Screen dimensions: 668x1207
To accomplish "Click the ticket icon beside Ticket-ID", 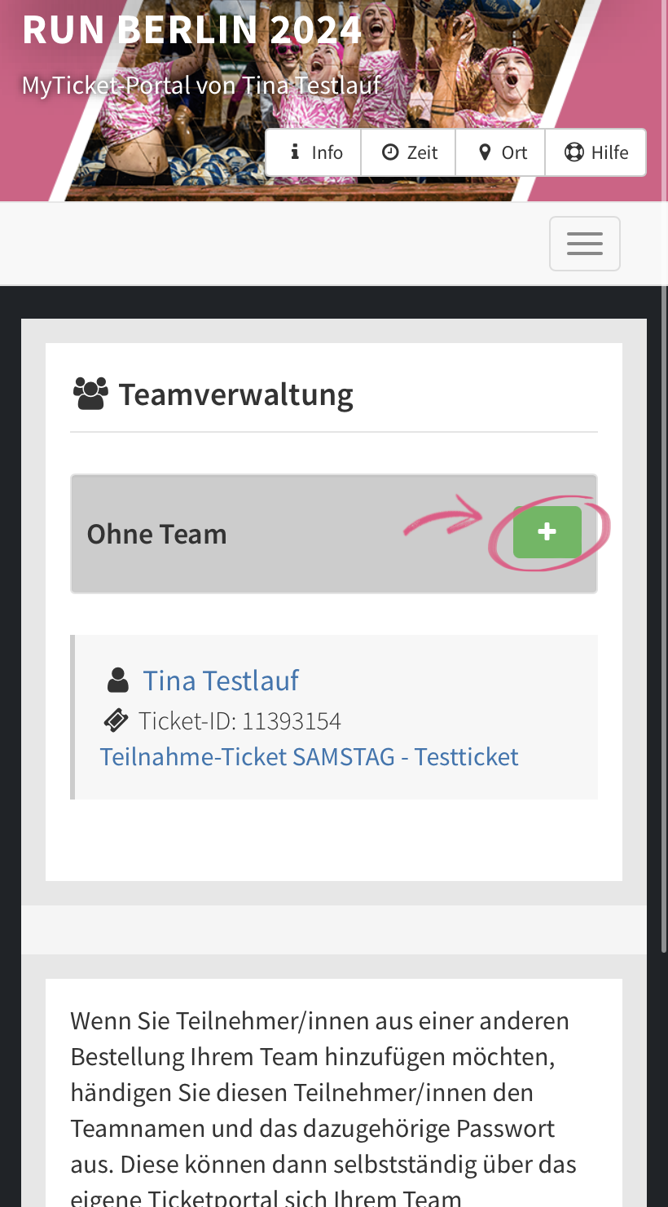I will pos(116,720).
